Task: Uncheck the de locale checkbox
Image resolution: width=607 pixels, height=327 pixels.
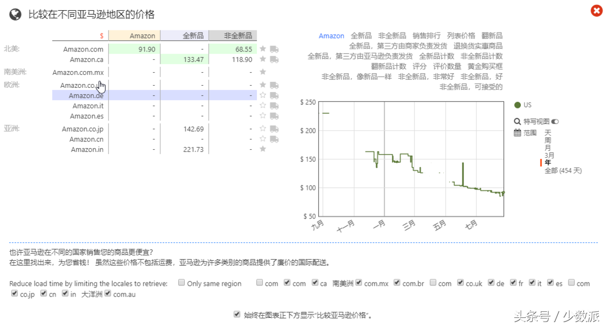Action: 491,283
